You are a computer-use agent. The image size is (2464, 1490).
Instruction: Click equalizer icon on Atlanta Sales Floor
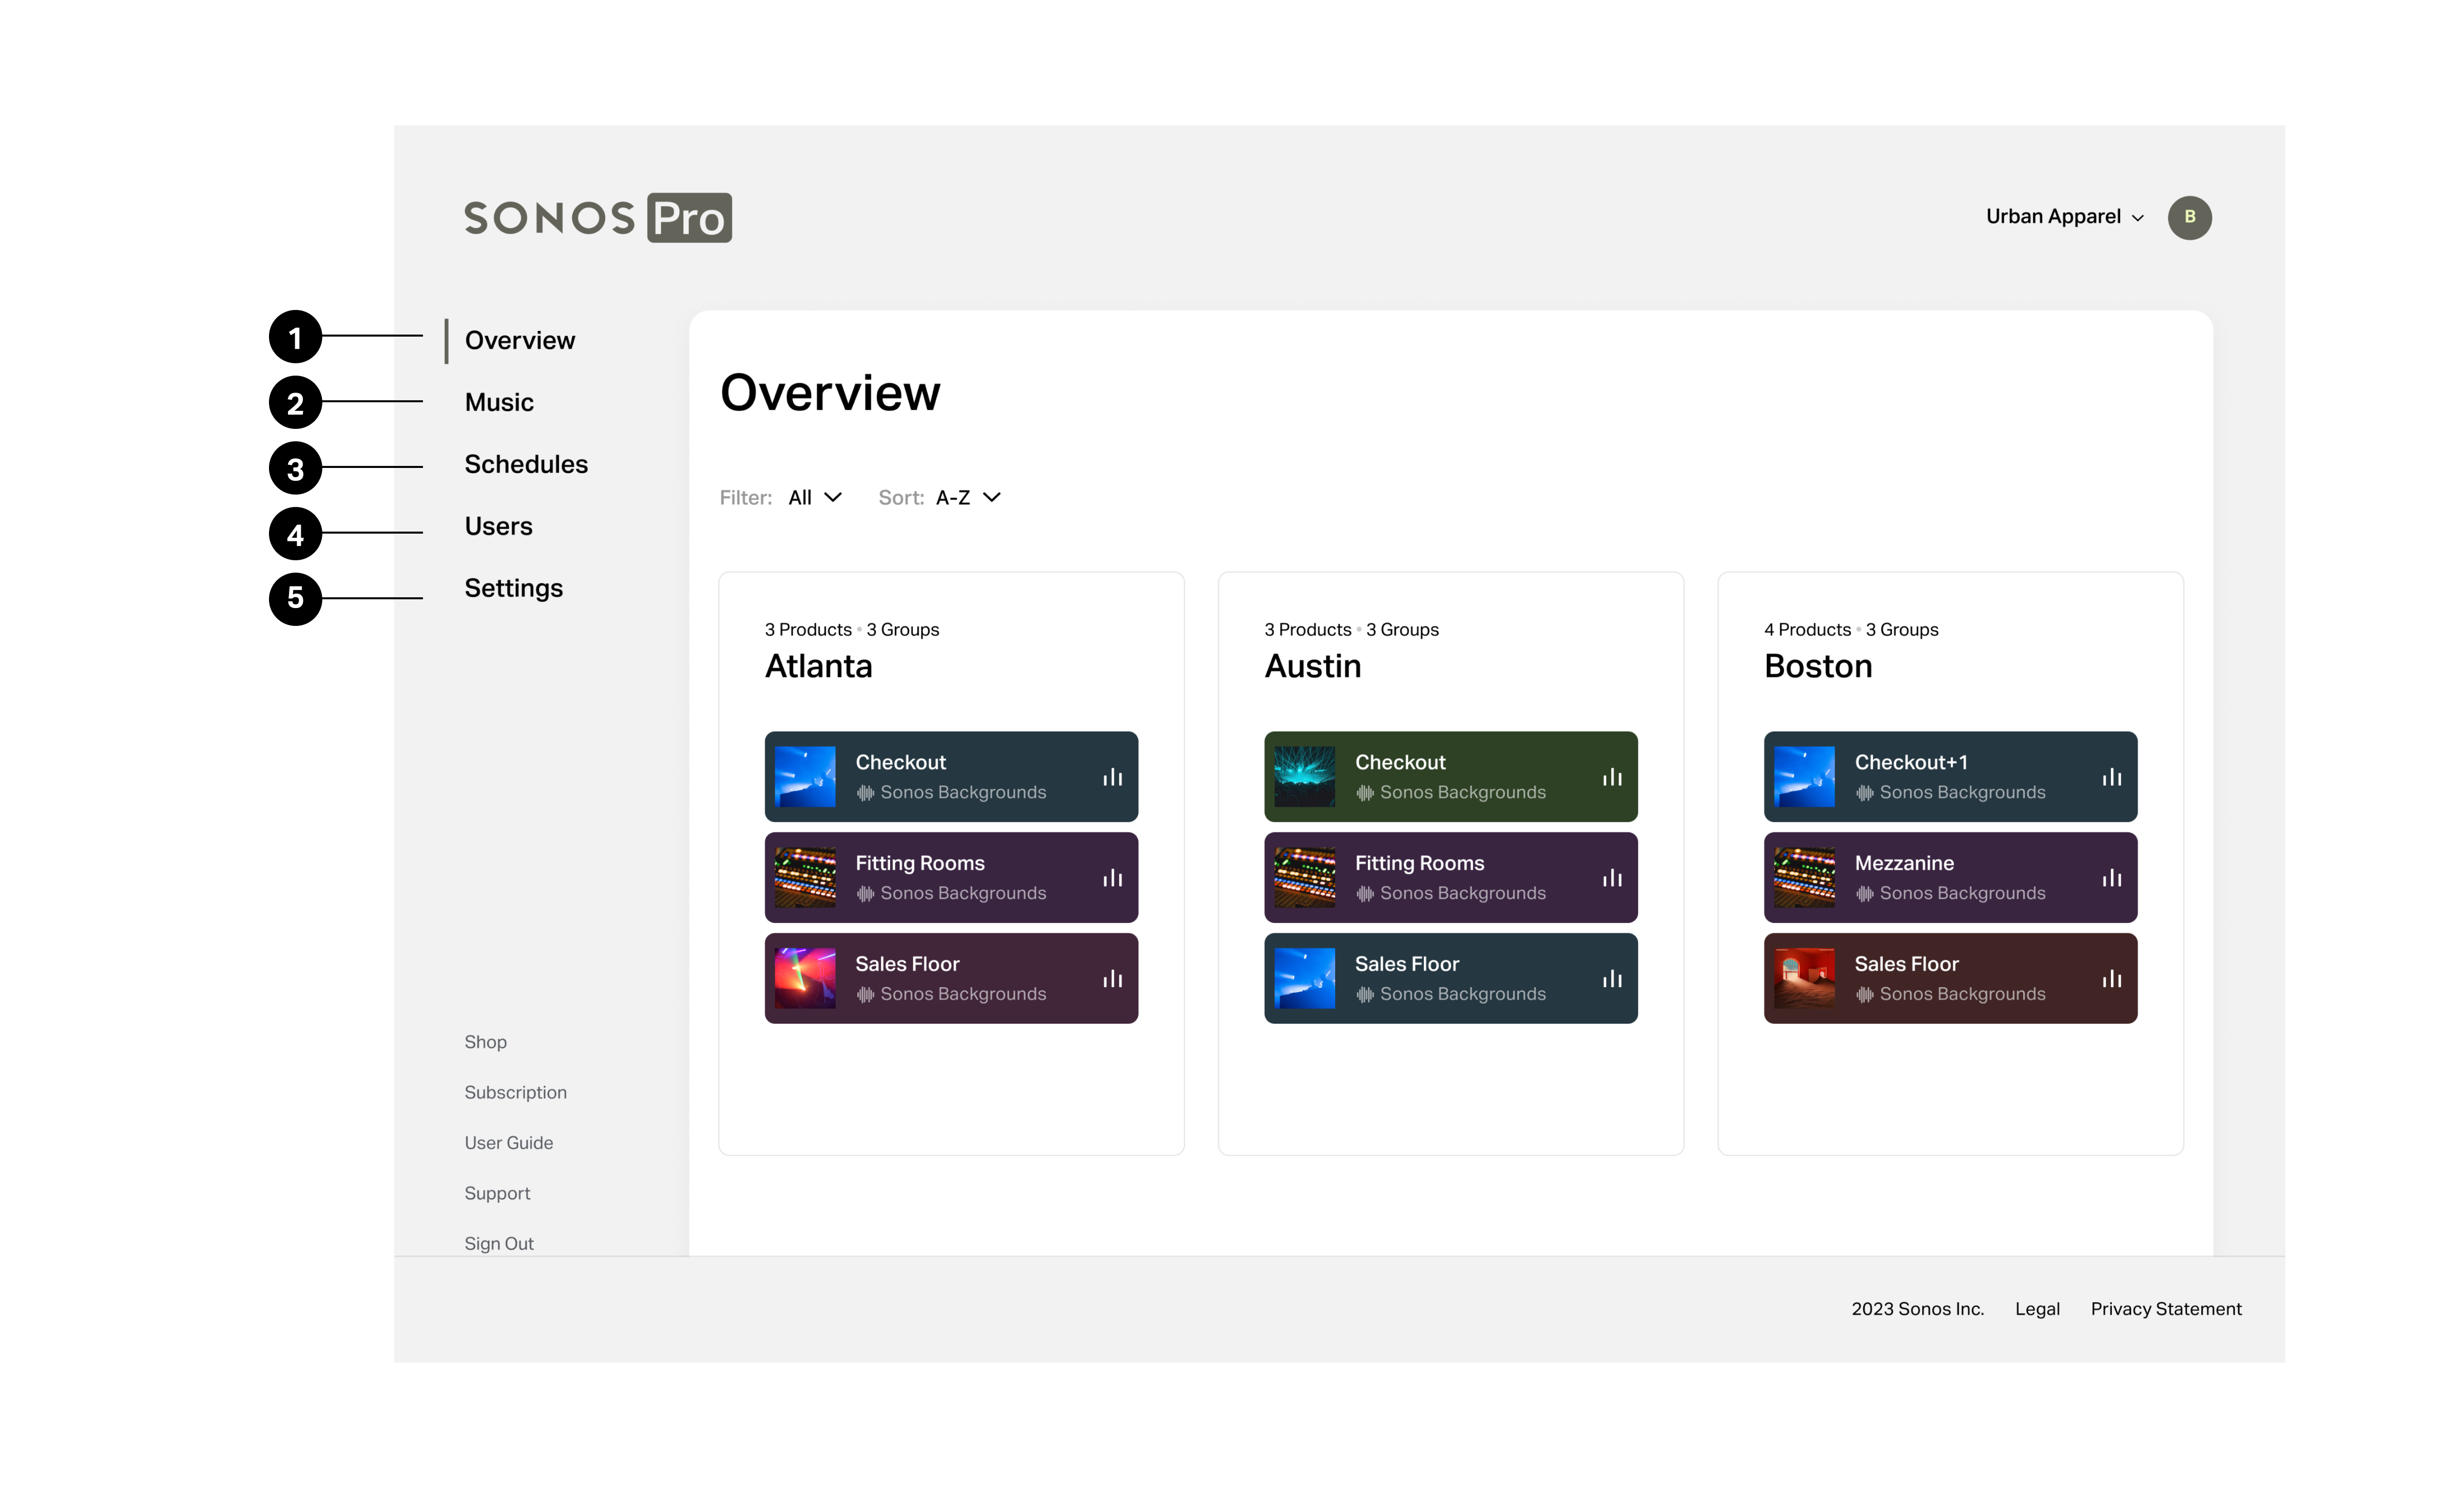(1112, 979)
